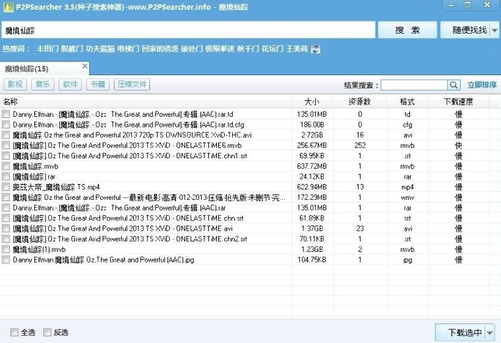The width and height of the screenshot is (501, 343).
Task: Check the box for [魔境仙踪].rar
Action: click(6, 177)
